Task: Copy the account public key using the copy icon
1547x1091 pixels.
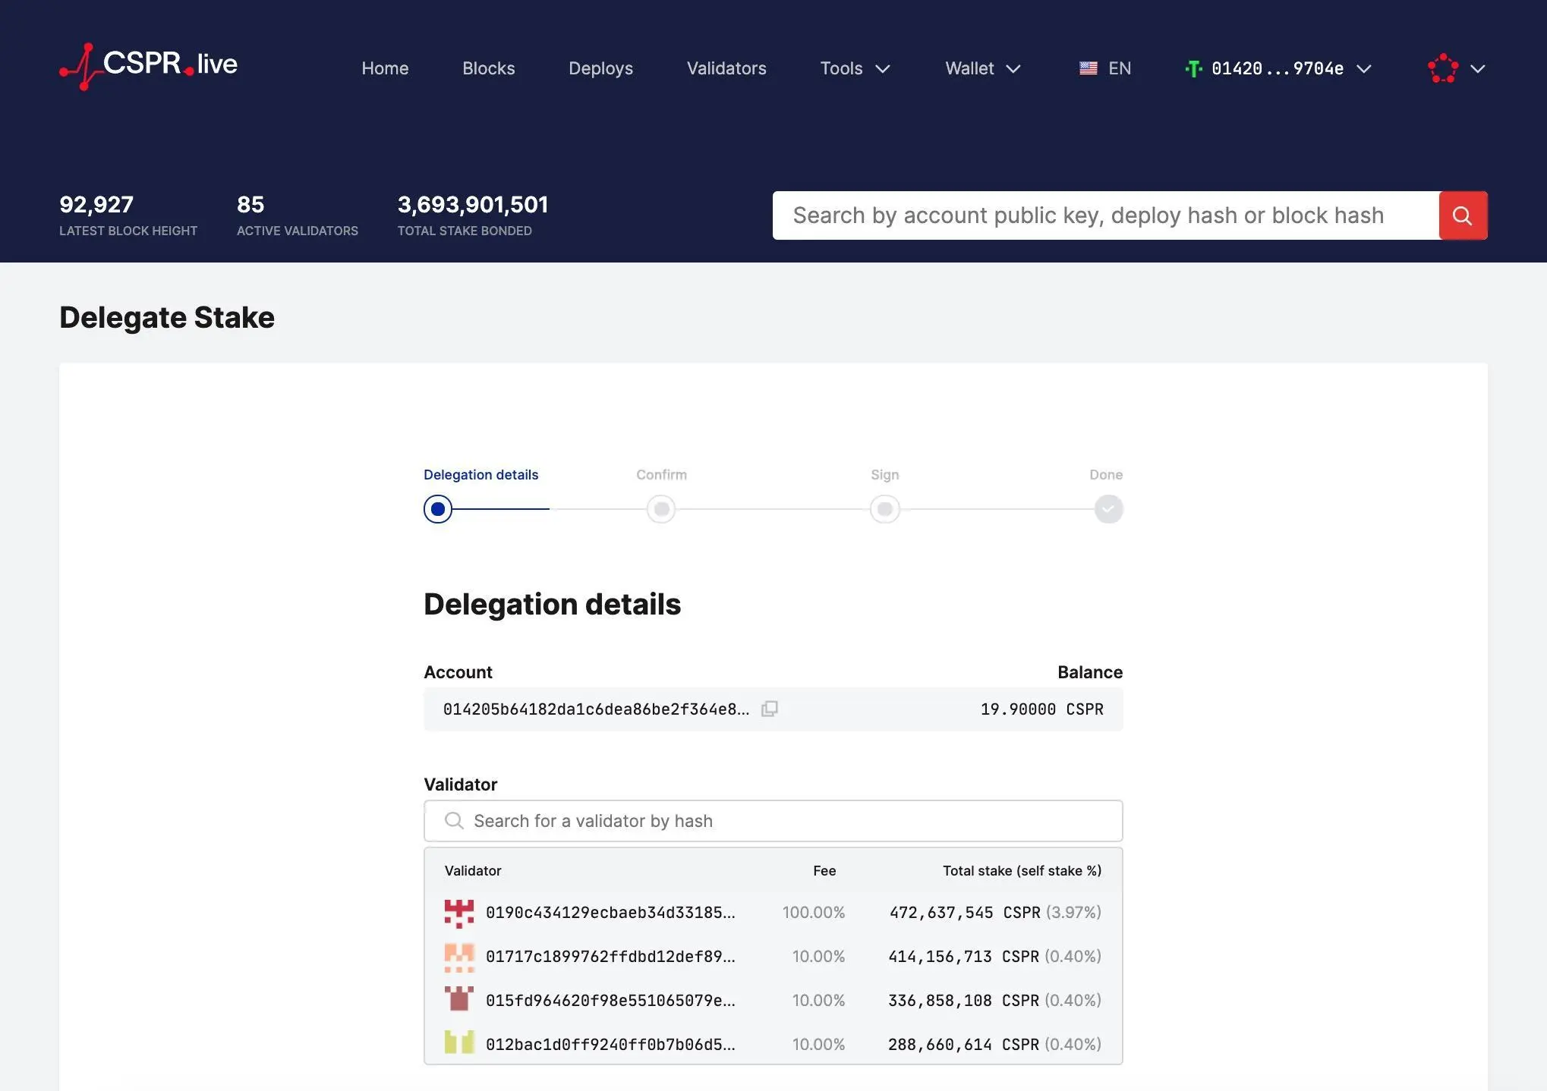Action: point(770,709)
